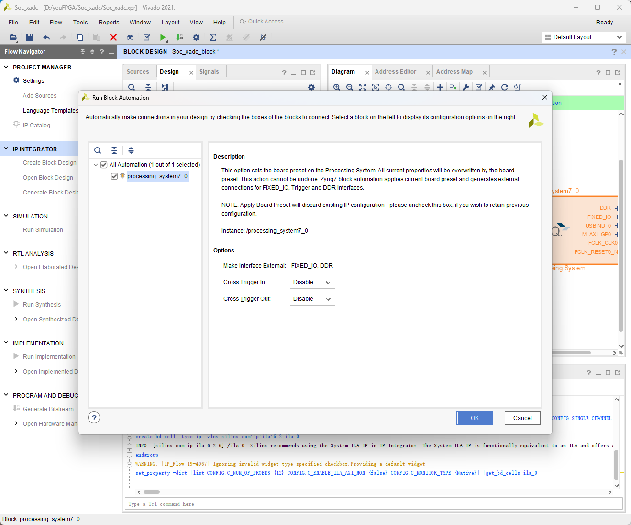Search icon in automation dialog tree
The image size is (631, 525).
coord(98,150)
